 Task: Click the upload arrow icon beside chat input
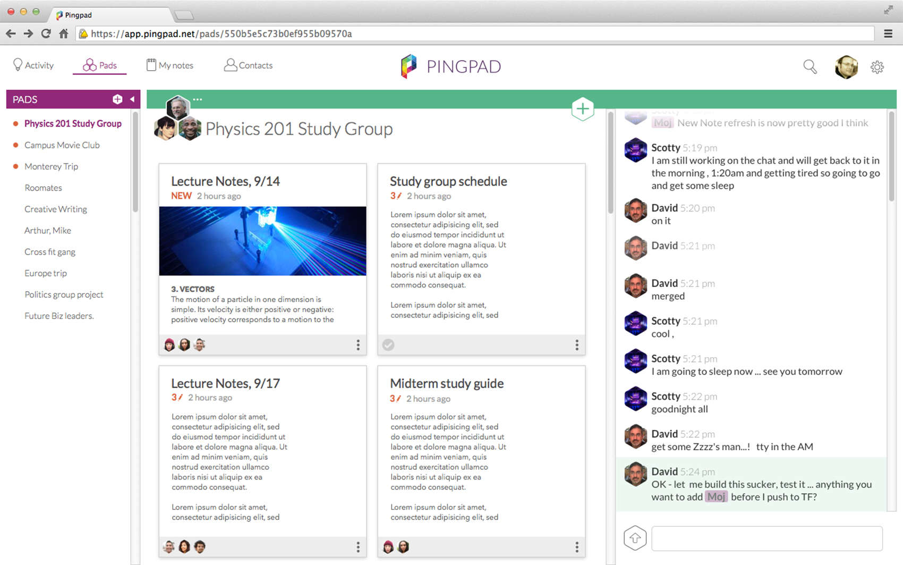635,538
